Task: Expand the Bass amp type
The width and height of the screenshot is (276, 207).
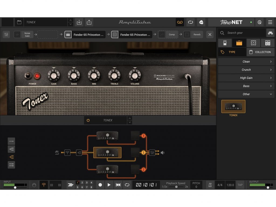Action: coord(246,86)
